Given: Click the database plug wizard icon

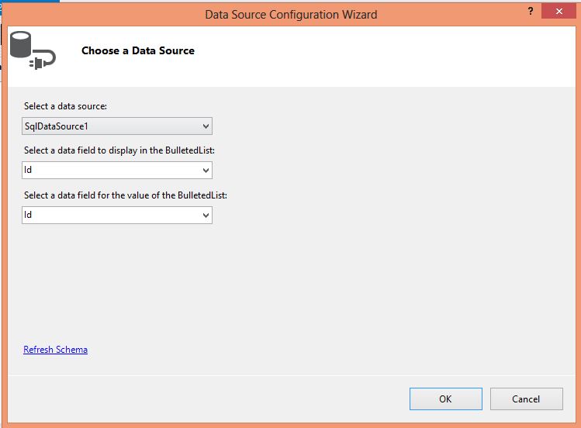Looking at the screenshot, I should click(31, 51).
